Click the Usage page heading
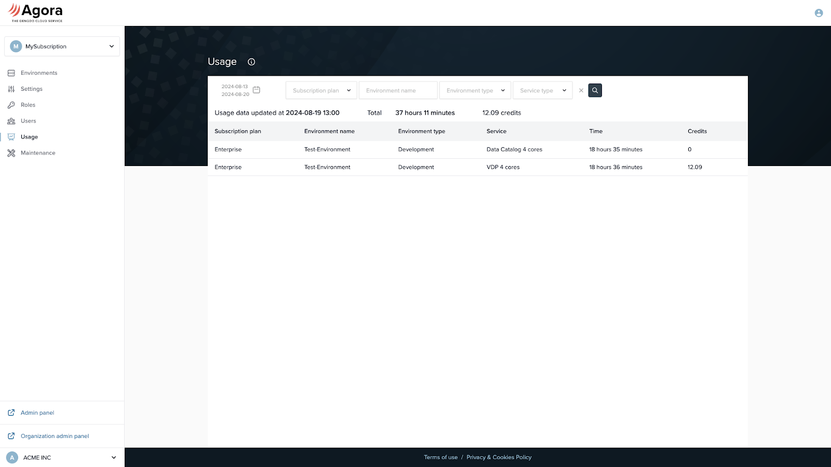 [222, 62]
